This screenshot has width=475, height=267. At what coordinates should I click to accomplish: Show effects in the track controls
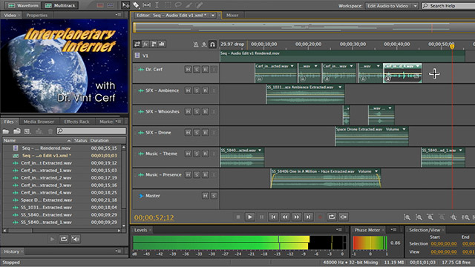coord(145,44)
